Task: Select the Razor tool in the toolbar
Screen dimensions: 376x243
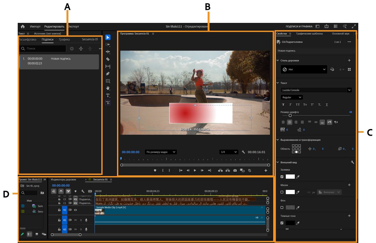Action: click(108, 59)
